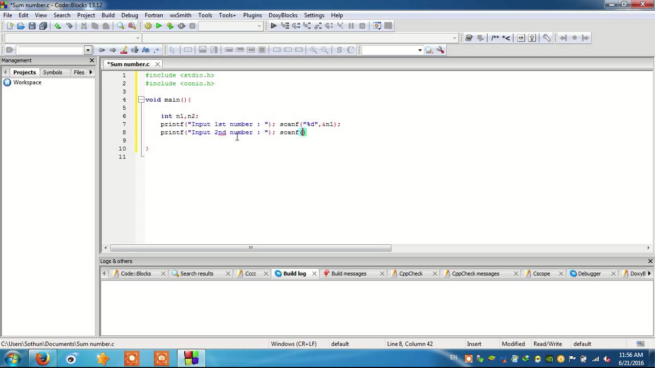Click the Build and run icon
Screen dimensions: 655x368
[x=170, y=26]
